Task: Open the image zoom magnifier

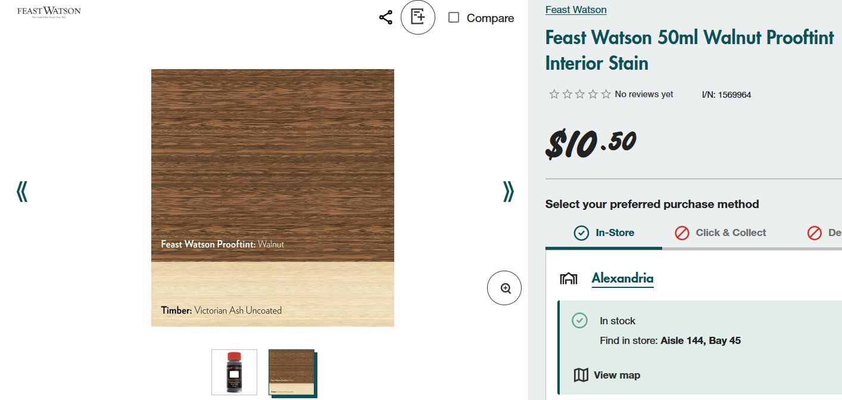Action: click(x=504, y=289)
